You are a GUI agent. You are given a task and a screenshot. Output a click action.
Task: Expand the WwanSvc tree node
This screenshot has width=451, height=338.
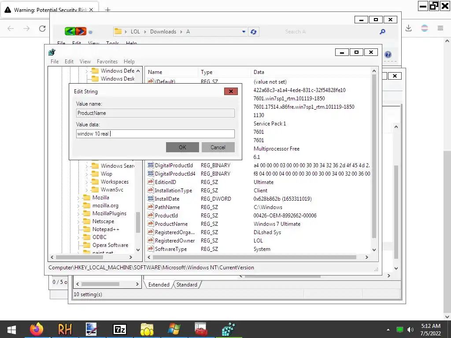coord(87,190)
